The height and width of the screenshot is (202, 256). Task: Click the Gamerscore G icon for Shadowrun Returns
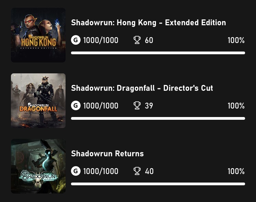pos(76,171)
